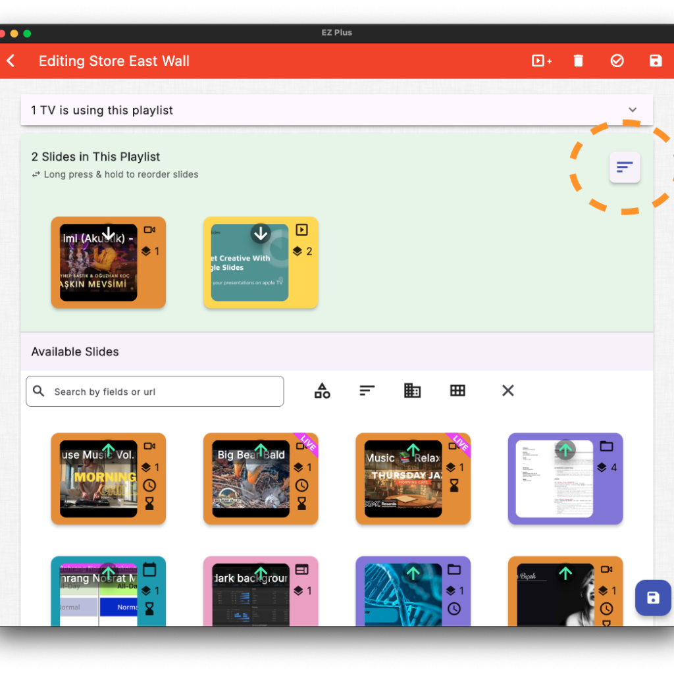This screenshot has height=674, width=674.
Task: Open the playlist slides sort button
Action: (625, 167)
